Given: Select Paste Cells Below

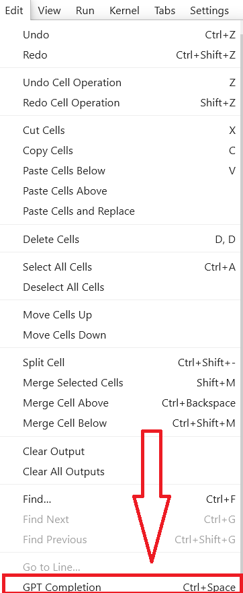Looking at the screenshot, I should tap(121, 170).
